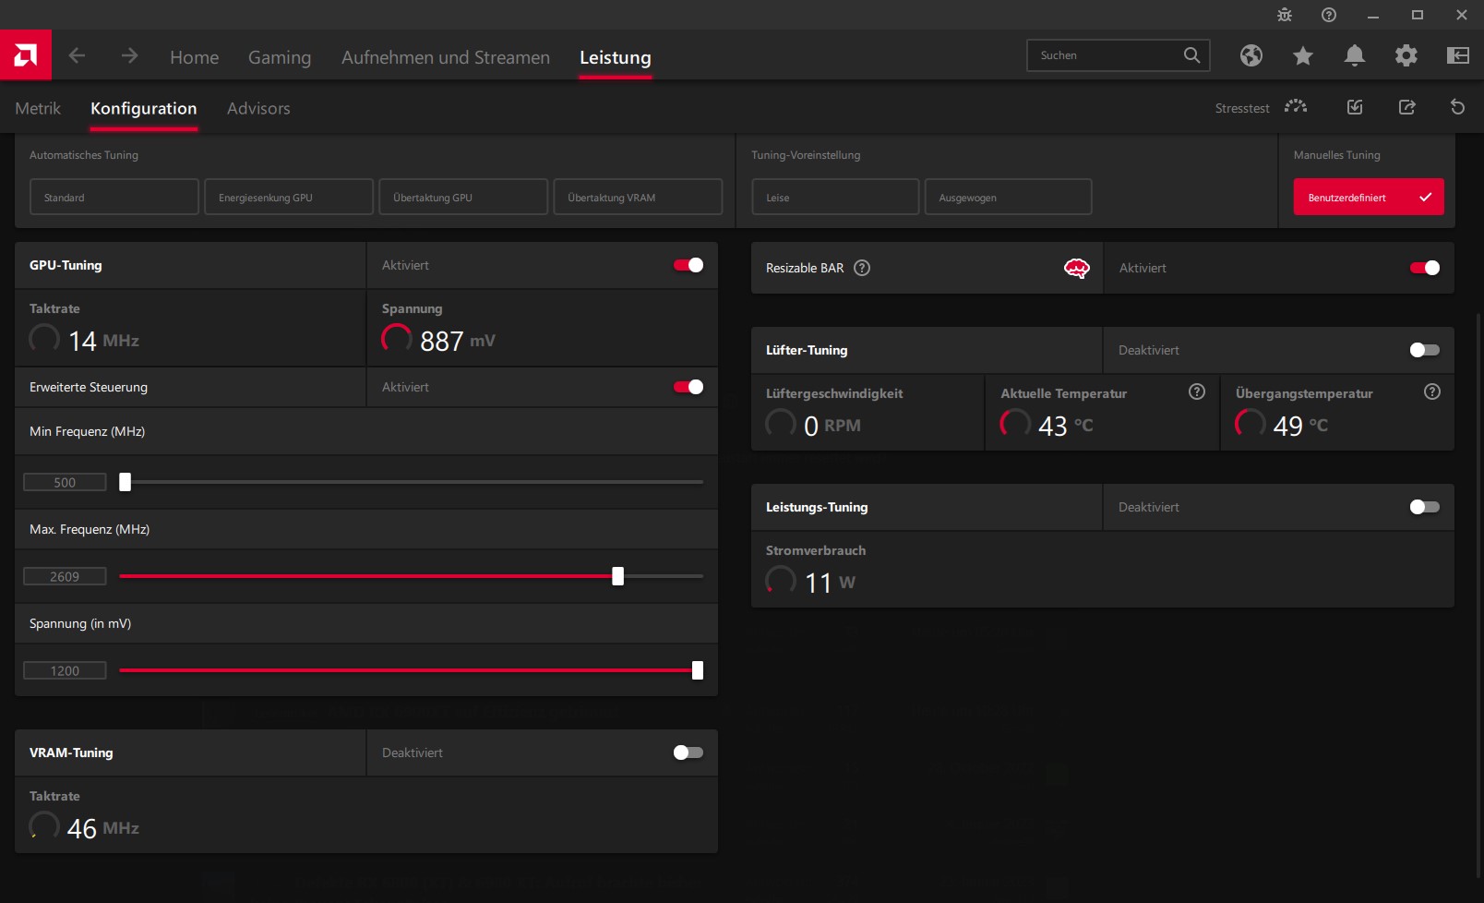The image size is (1484, 903).
Task: Switch to the Advisors subtab
Action: pyautogui.click(x=258, y=108)
